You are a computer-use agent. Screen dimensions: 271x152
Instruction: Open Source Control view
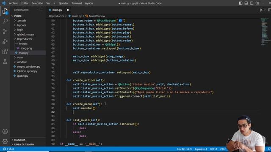tap(5, 31)
